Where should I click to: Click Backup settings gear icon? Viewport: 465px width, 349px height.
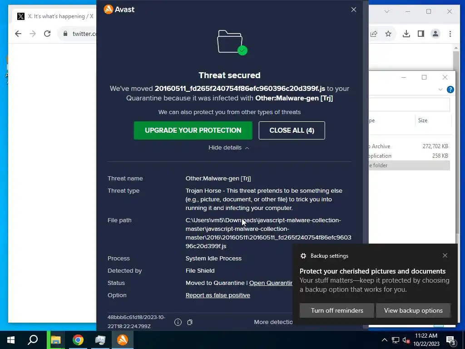[x=303, y=256]
